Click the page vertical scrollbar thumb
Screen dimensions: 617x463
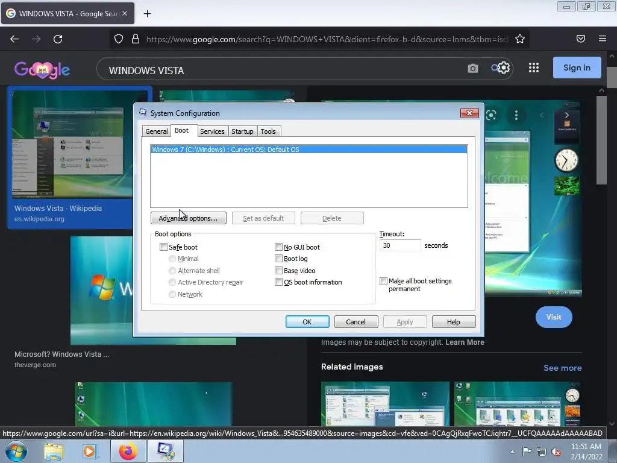[x=612, y=78]
